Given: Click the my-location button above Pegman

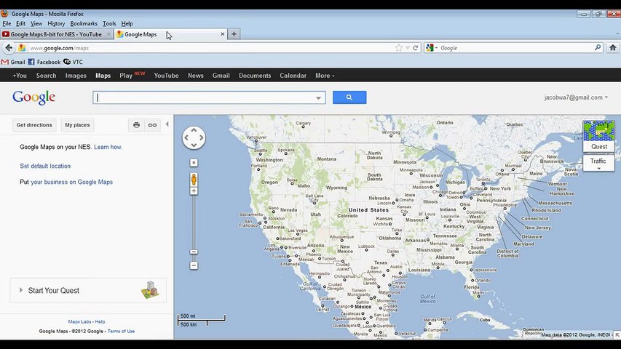Looking at the screenshot, I should tap(194, 163).
